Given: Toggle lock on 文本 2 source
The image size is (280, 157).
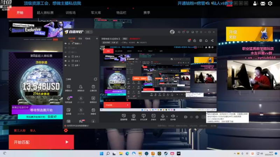Looking at the screenshot, I should click(69, 57).
